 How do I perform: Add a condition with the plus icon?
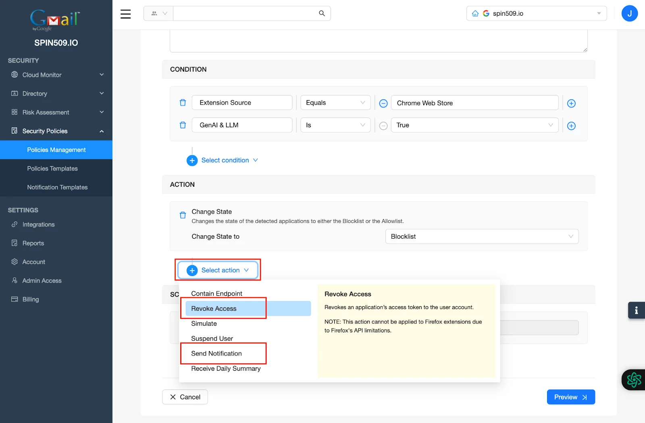pyautogui.click(x=571, y=103)
